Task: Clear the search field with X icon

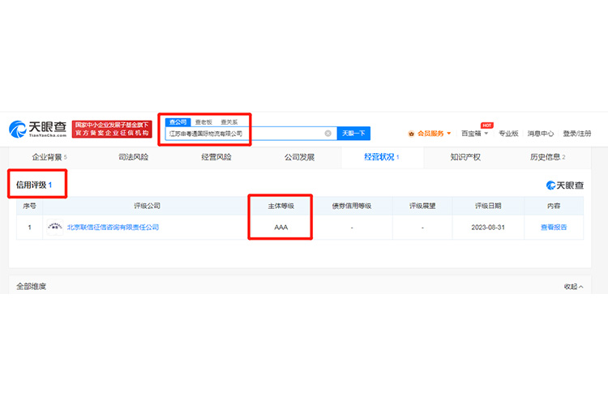Action: coord(328,134)
